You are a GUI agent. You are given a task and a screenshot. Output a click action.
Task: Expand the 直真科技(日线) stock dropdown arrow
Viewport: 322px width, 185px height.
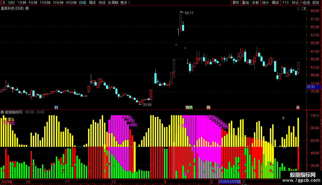click(27, 9)
